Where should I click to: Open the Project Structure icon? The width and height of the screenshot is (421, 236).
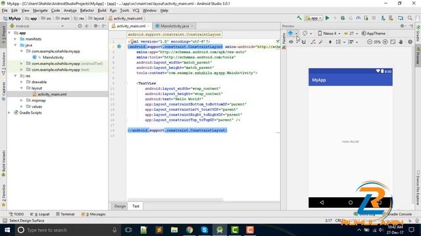(401, 18)
